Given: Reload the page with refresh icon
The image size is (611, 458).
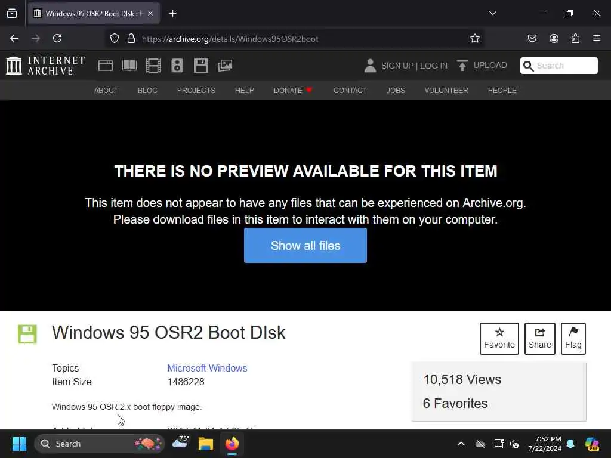Looking at the screenshot, I should pyautogui.click(x=57, y=38).
